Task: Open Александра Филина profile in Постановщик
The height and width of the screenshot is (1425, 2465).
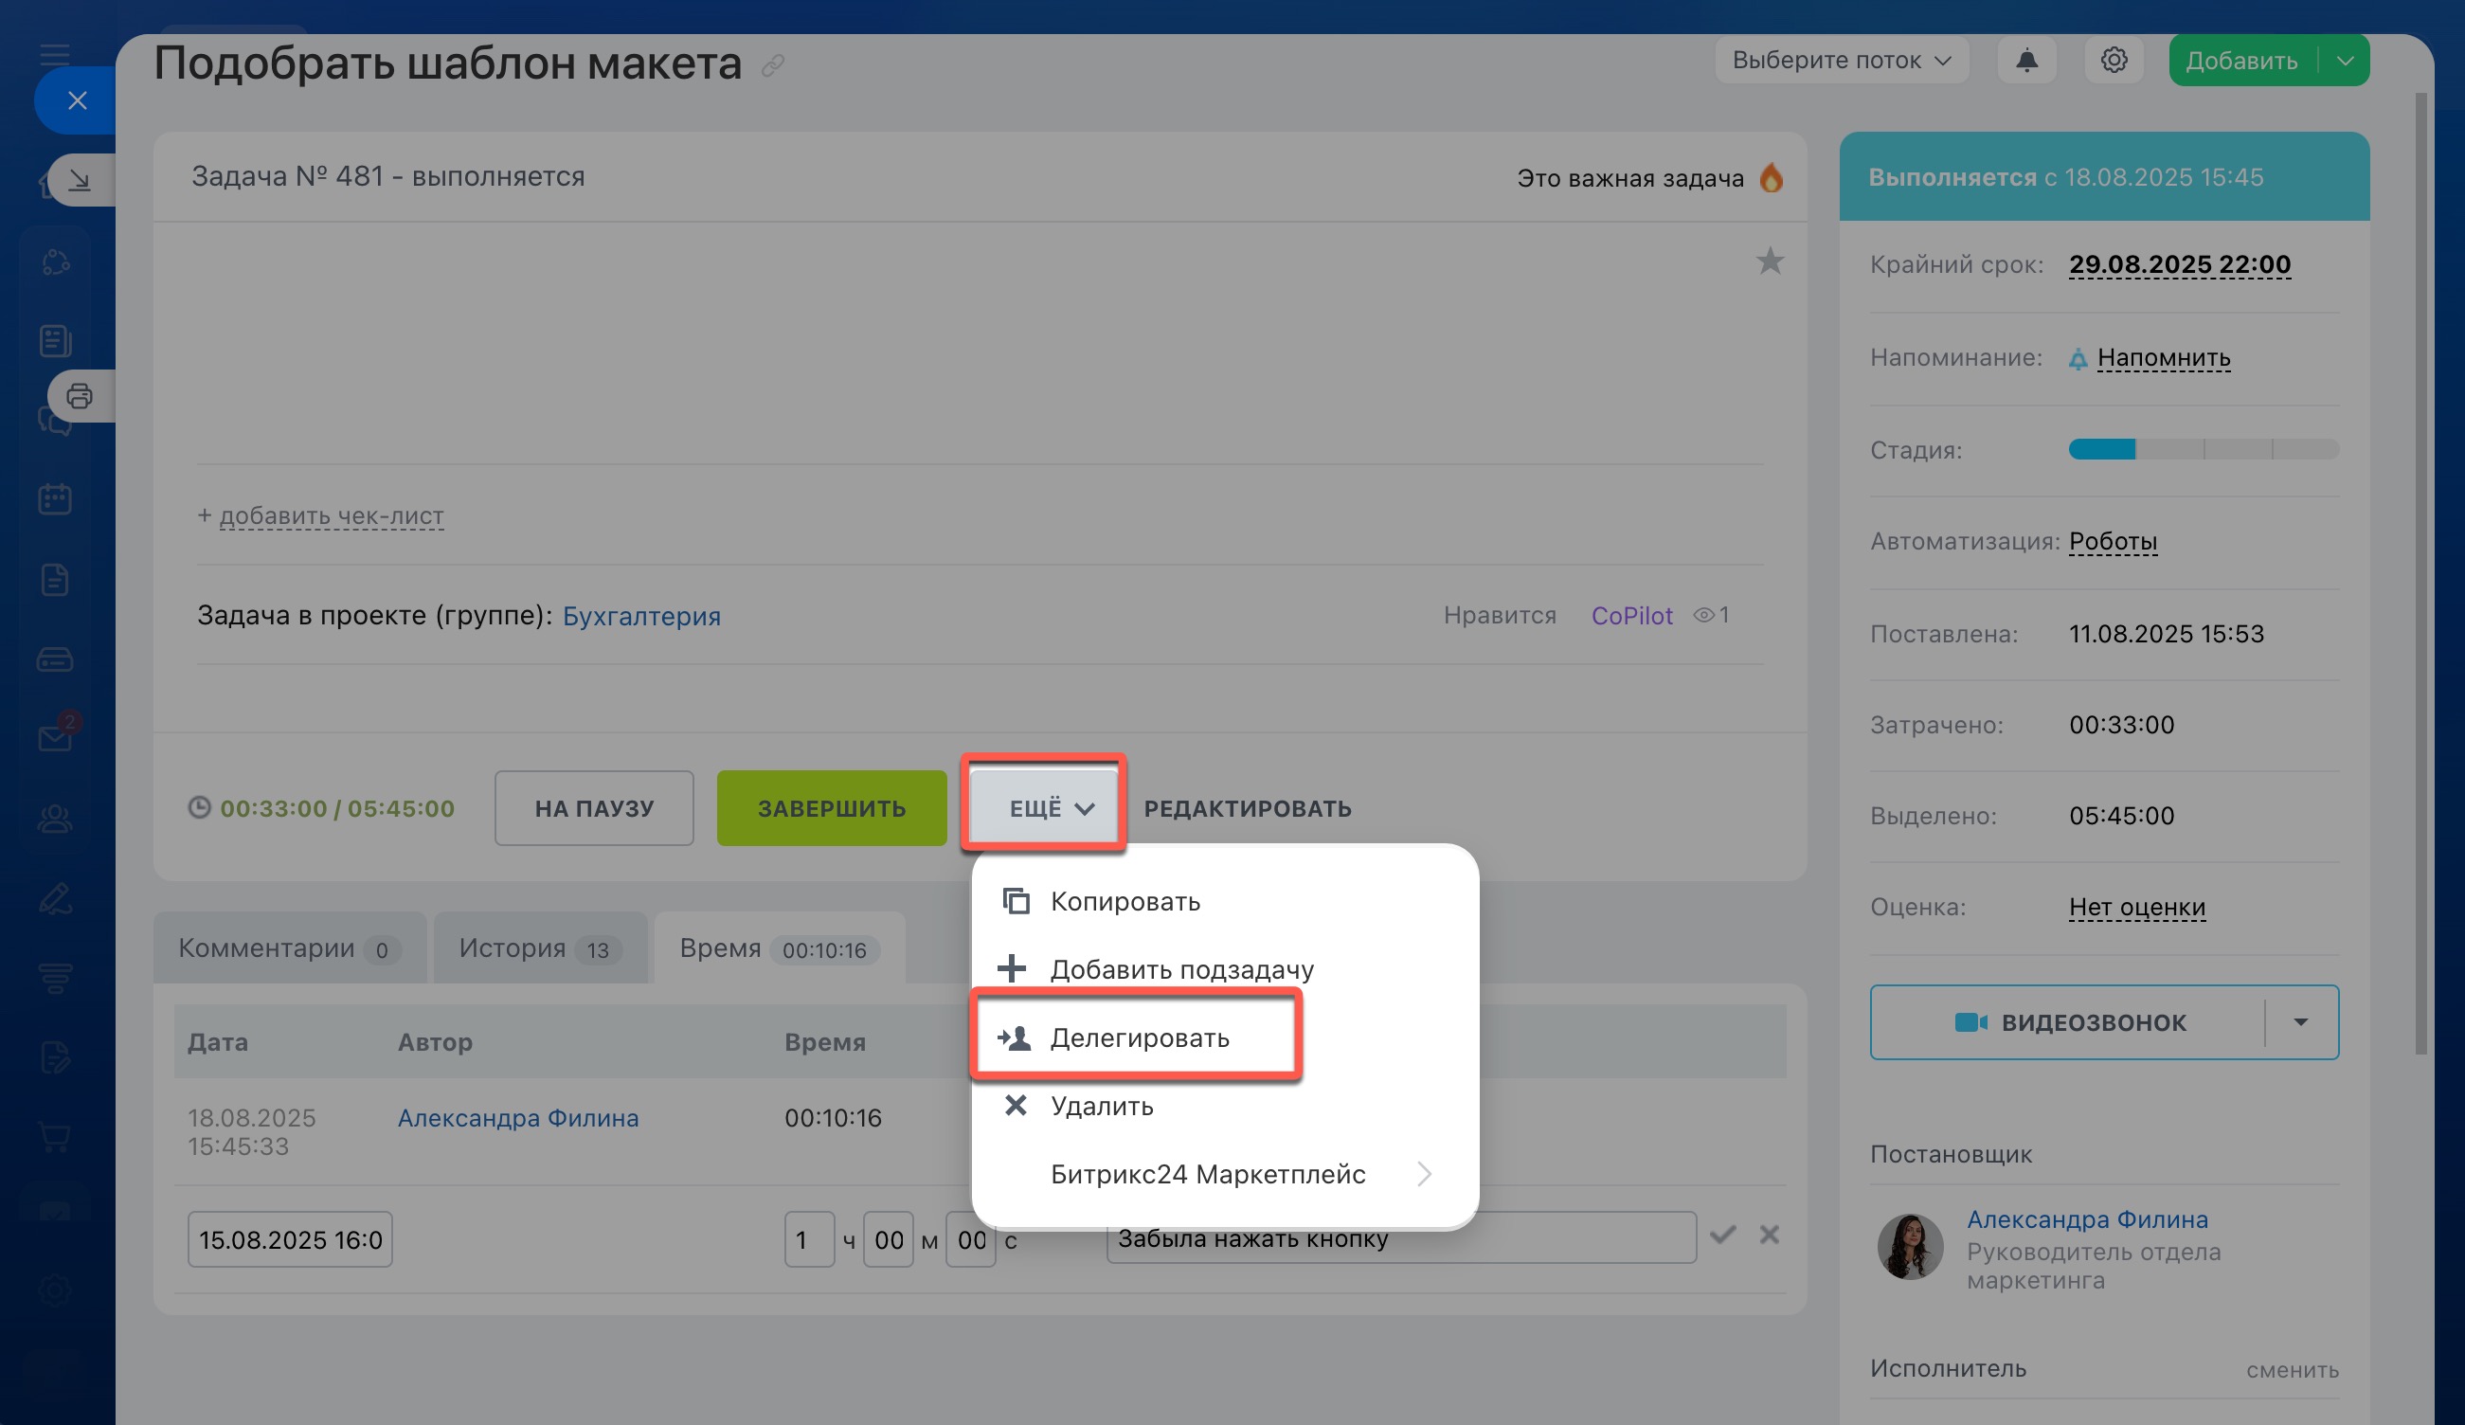Action: [2087, 1219]
